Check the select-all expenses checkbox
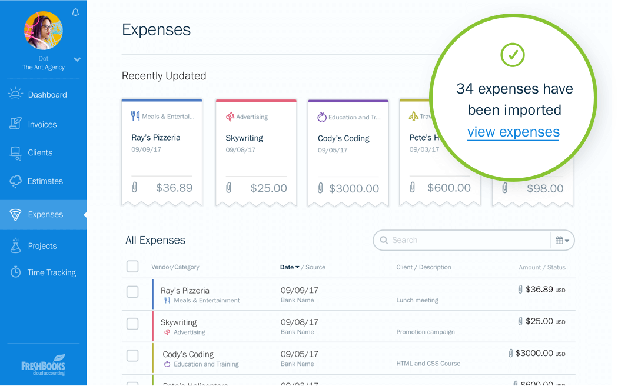Image resolution: width=618 pixels, height=386 pixels. point(132,266)
